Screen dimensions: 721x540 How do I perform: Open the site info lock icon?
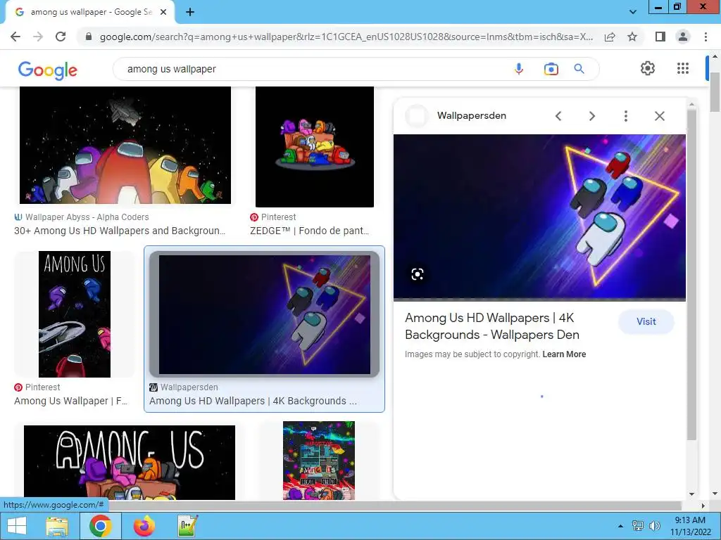pyautogui.click(x=89, y=37)
